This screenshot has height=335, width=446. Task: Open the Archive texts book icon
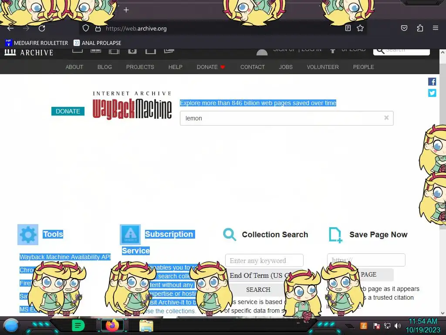(96, 51)
